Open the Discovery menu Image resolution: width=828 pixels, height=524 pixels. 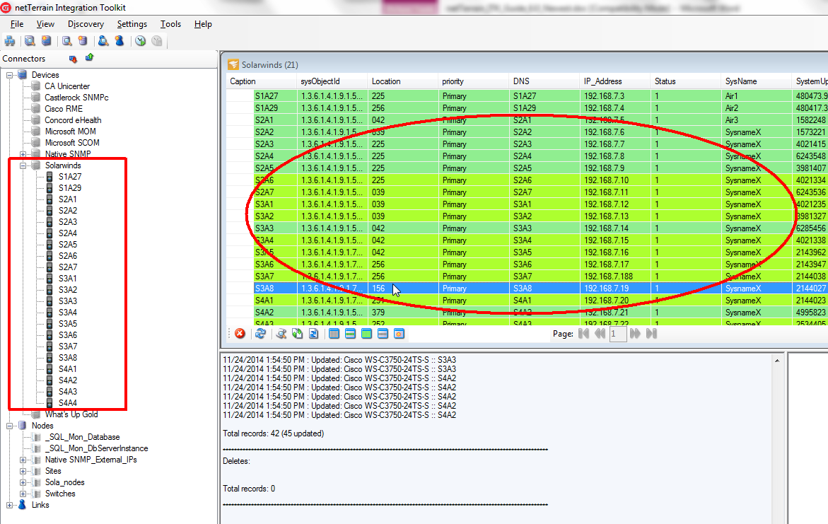(86, 24)
